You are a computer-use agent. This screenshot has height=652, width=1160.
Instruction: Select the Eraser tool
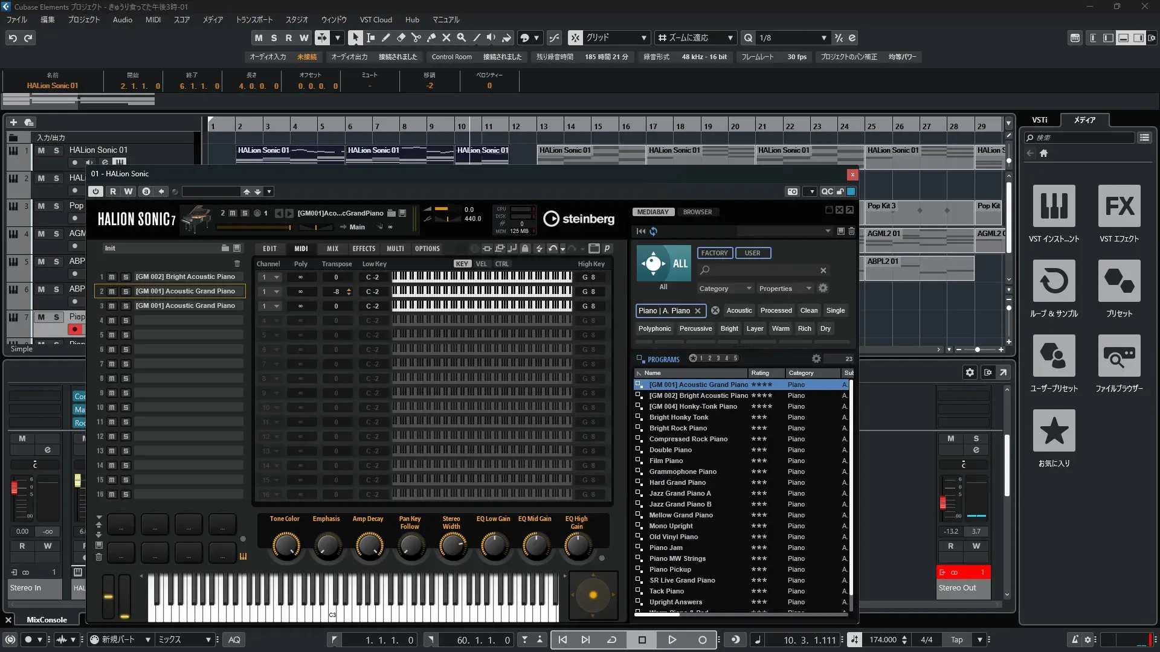point(401,37)
